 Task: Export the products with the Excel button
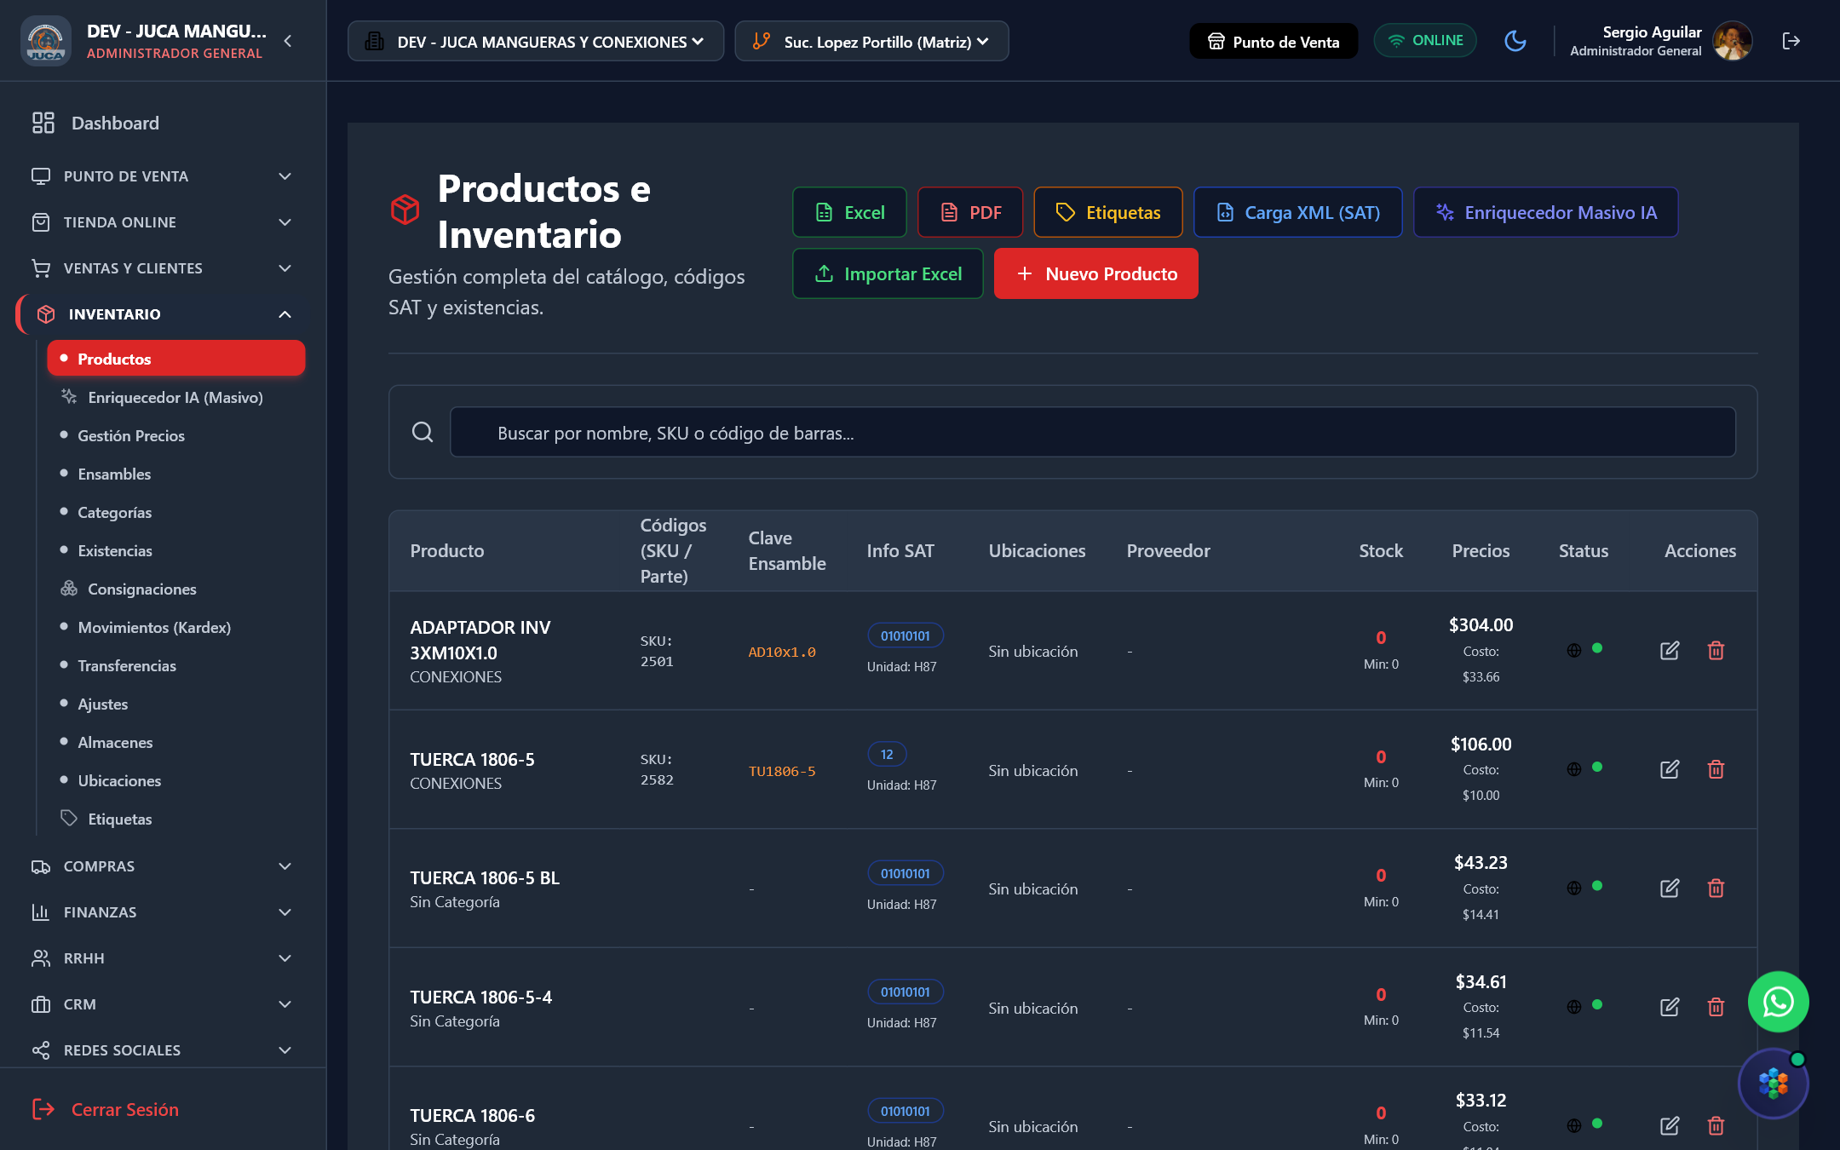pos(849,212)
